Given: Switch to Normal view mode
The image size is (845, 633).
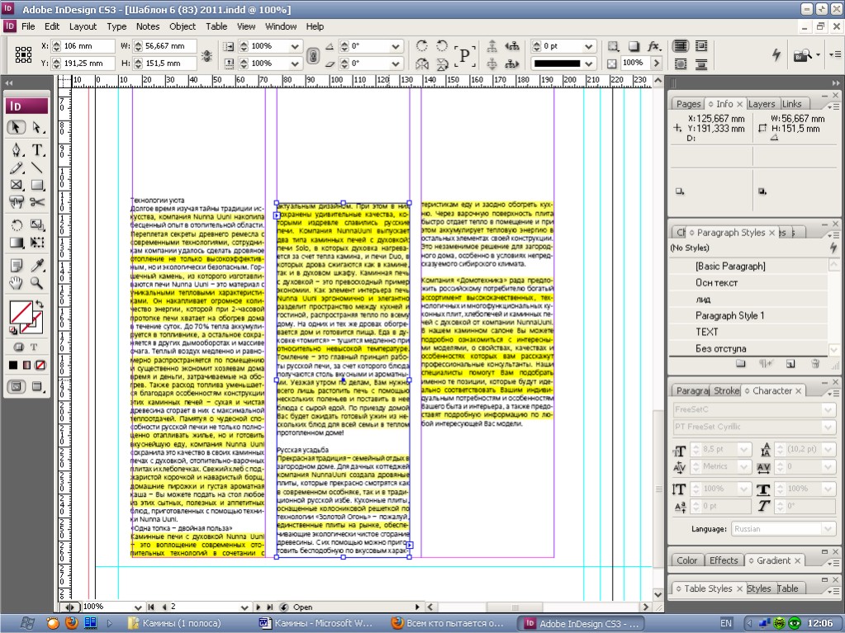Looking at the screenshot, I should pos(17,386).
